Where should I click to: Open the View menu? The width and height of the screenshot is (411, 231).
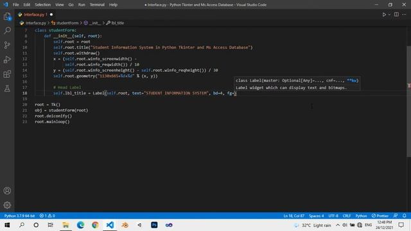60,4
